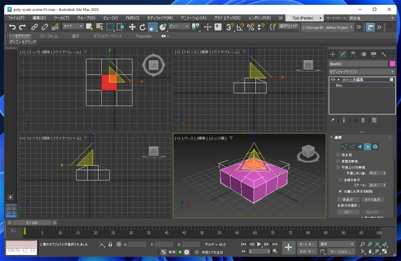Screen dimensions: 401x261
Task: Open the すべて selection filter dropdown
Action: pyautogui.click(x=73, y=27)
